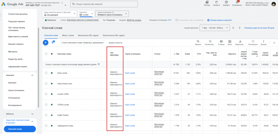The image size is (278, 134).
Task: Open the Сегментувати segment icon
Action: click(210, 42)
